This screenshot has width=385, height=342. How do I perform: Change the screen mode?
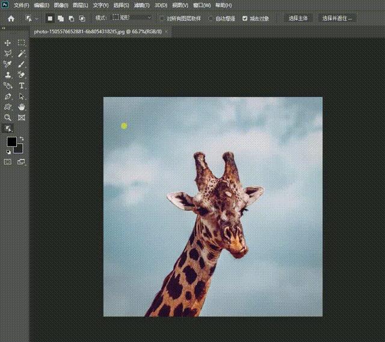point(22,161)
